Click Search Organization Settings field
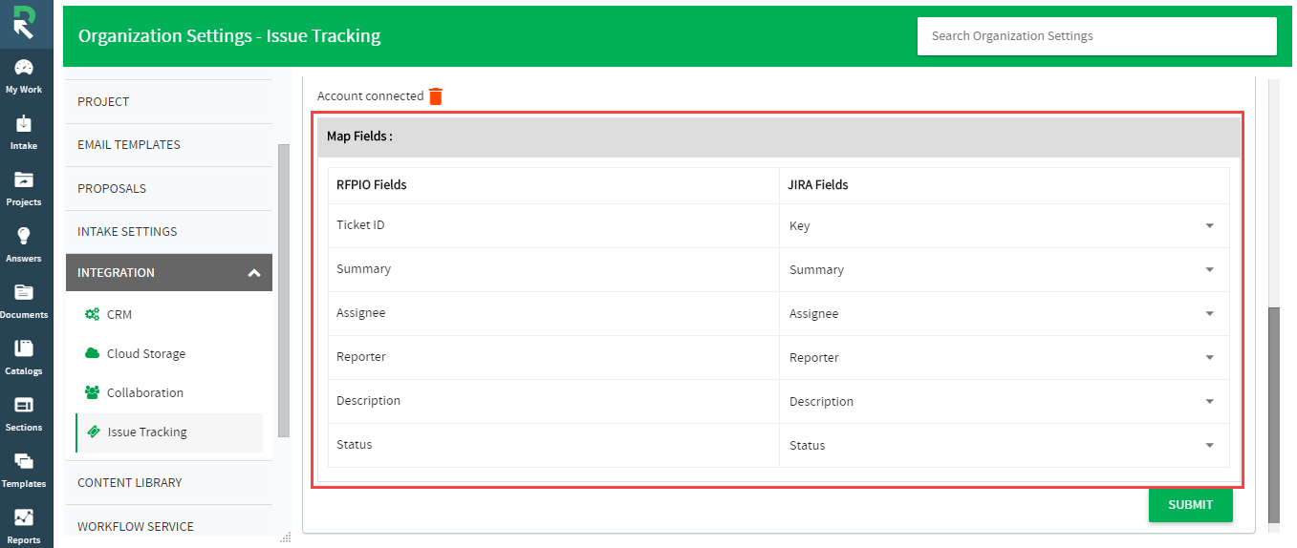The width and height of the screenshot is (1297, 548). [x=1096, y=36]
